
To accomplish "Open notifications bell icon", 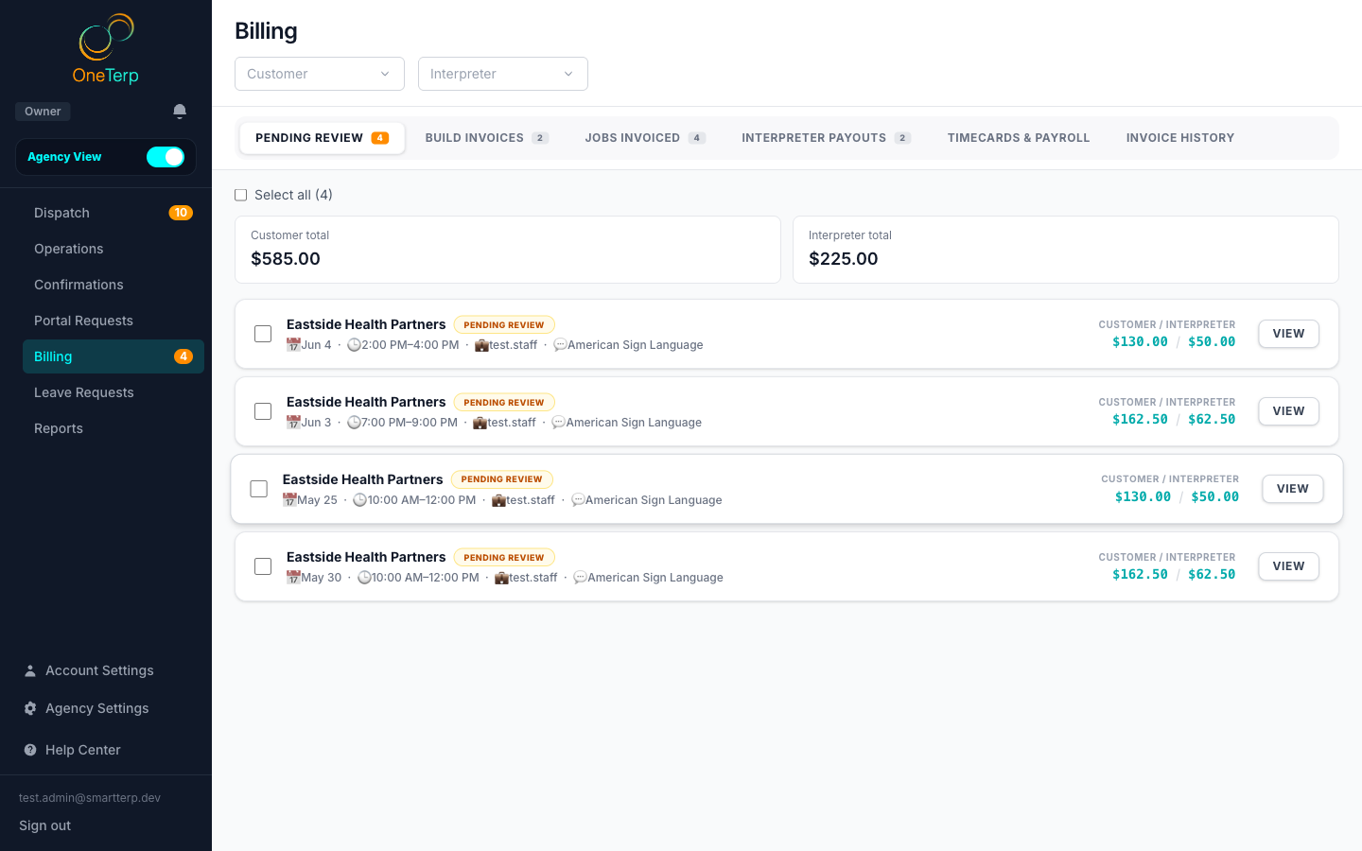I will tap(180, 112).
